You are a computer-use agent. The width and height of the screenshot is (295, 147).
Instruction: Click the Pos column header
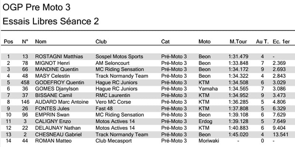(8, 42)
